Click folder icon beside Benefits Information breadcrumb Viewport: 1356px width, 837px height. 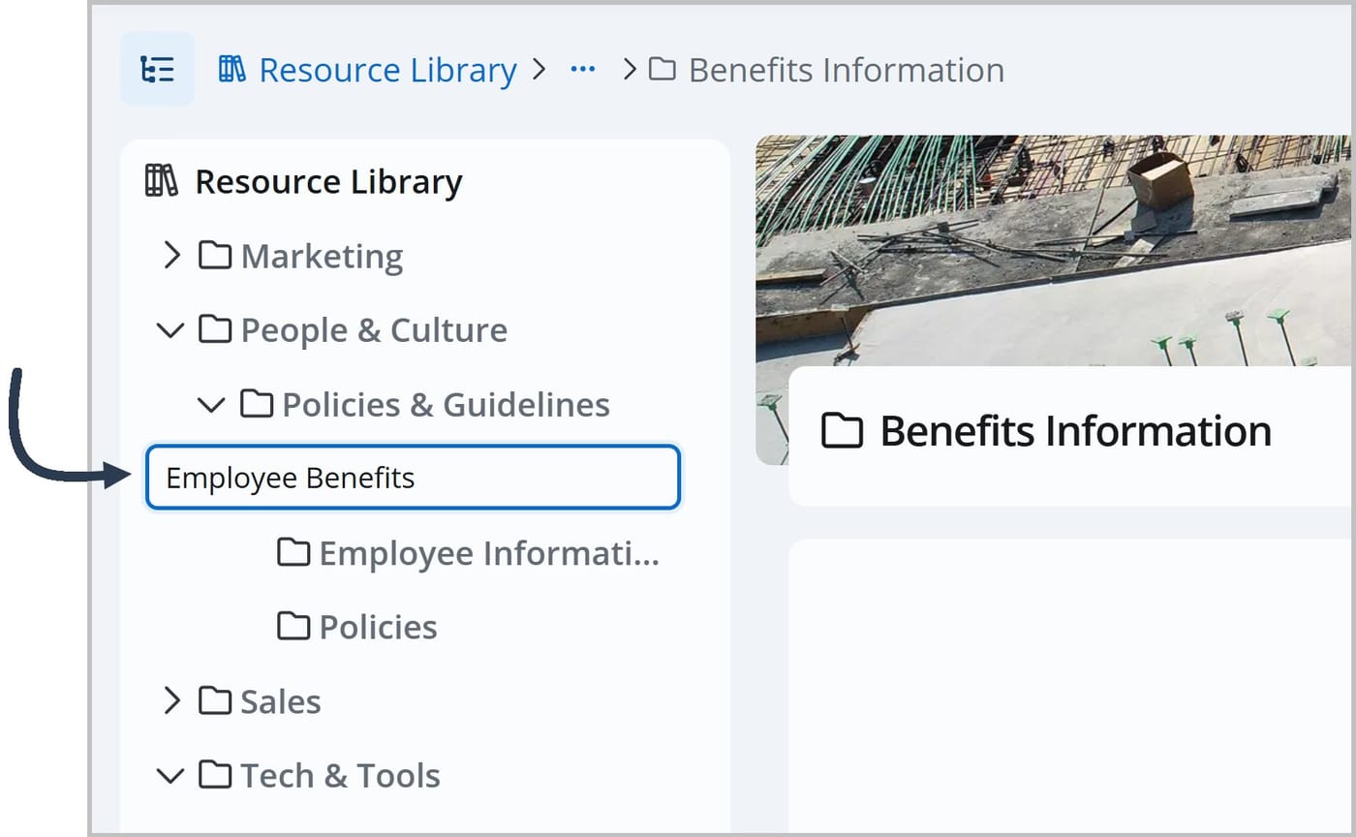click(663, 70)
